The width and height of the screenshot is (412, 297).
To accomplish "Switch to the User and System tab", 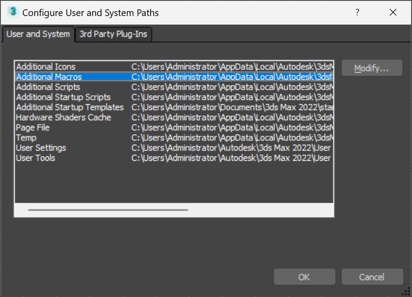I will click(38, 34).
